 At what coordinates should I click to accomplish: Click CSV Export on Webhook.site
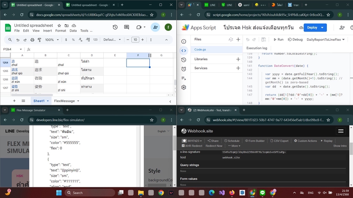(x=279, y=141)
